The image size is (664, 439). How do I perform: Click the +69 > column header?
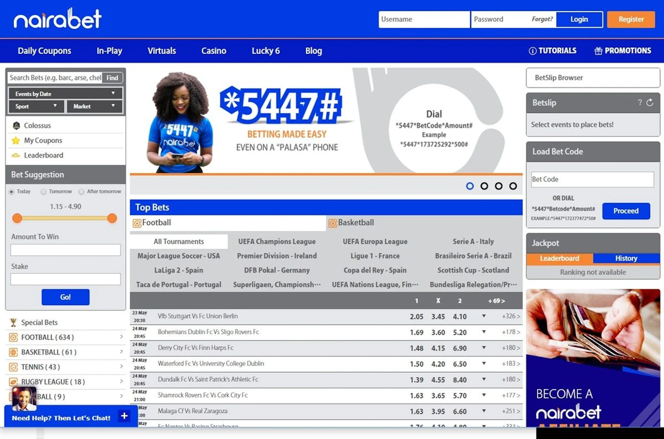(496, 301)
